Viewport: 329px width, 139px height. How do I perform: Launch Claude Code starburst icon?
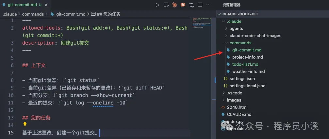pyautogui.click(x=174, y=5)
